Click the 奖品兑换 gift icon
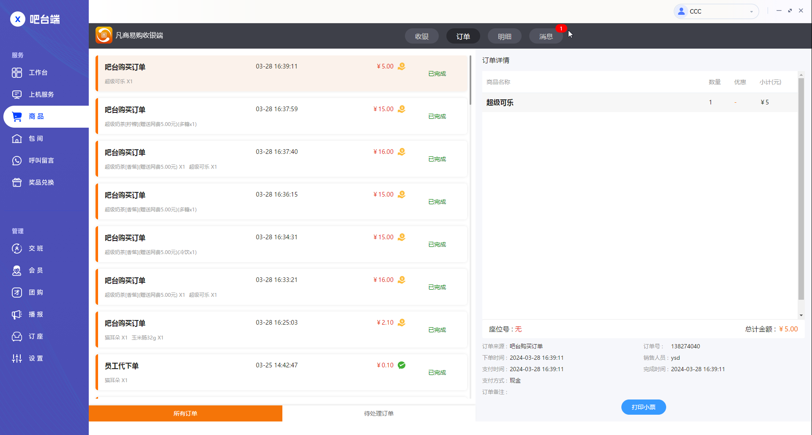This screenshot has width=812, height=435. click(17, 183)
